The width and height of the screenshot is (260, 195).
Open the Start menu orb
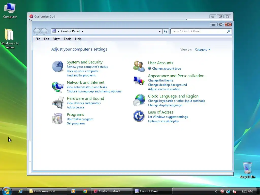pos(7,191)
